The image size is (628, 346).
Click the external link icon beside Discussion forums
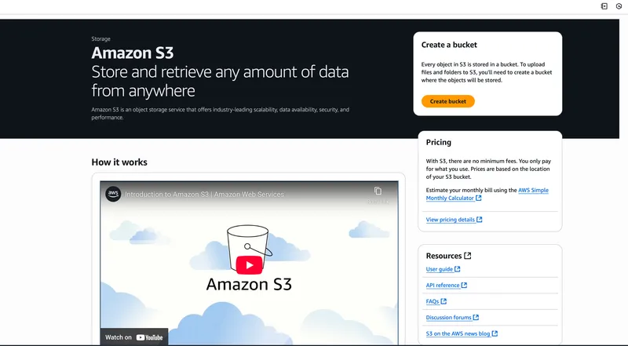coord(475,318)
